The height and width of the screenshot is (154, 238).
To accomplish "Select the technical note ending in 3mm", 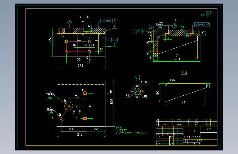I will [132, 133].
